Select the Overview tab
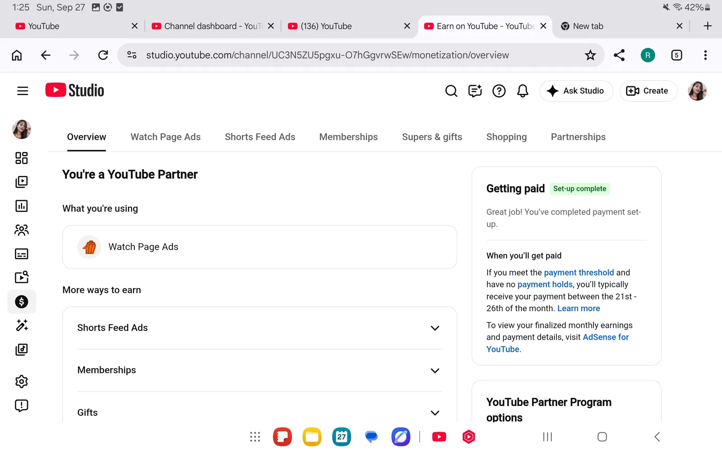 point(87,137)
